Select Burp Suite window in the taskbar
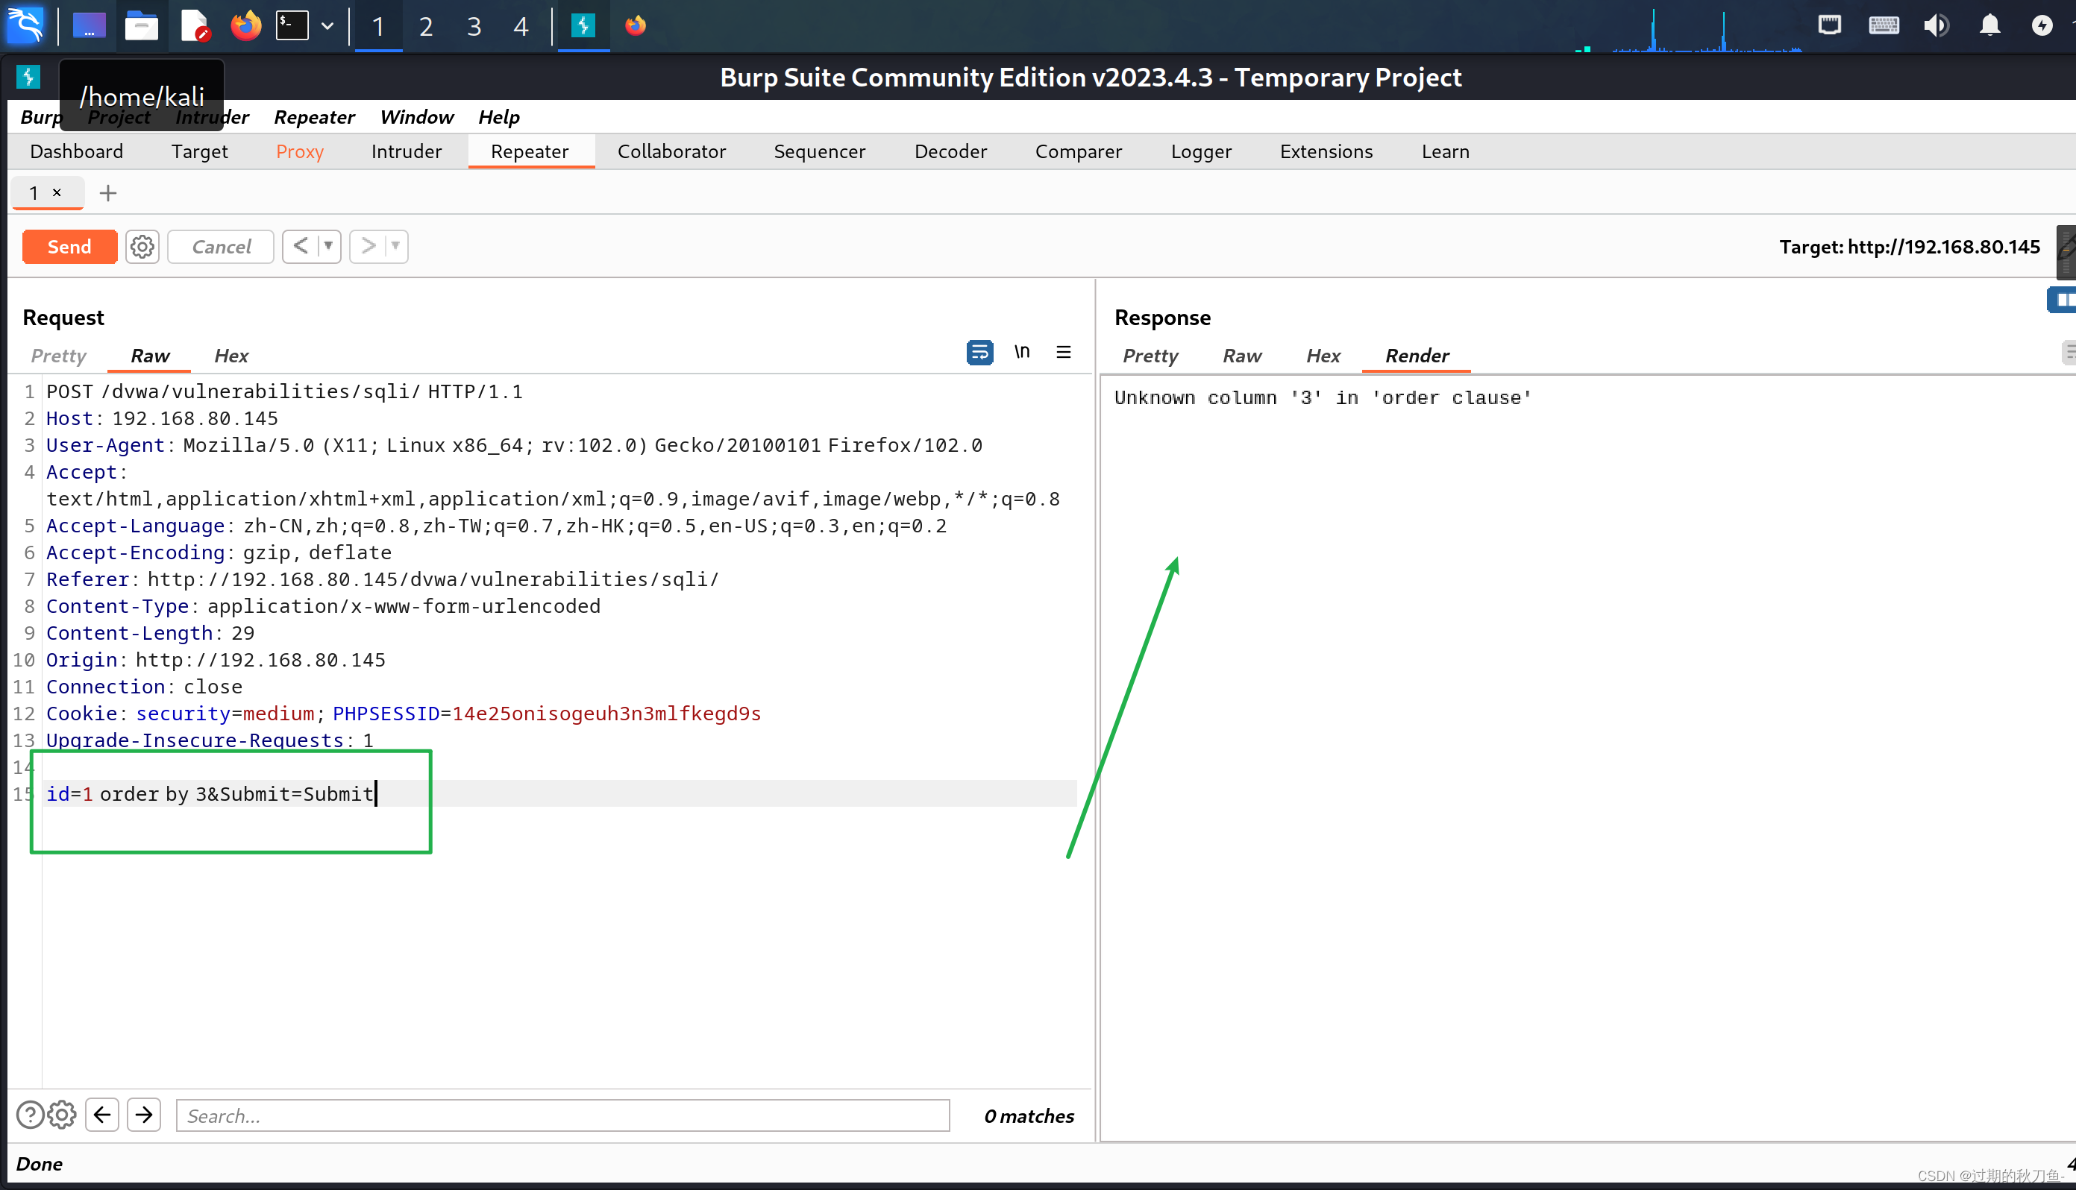 (583, 26)
